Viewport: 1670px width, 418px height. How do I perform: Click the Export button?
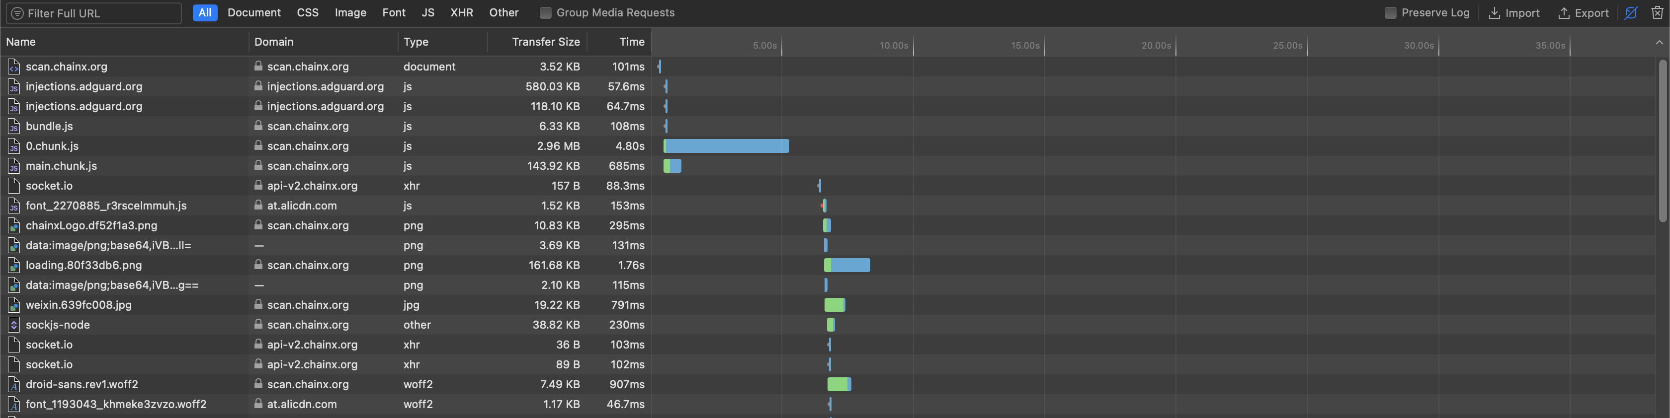click(1583, 13)
